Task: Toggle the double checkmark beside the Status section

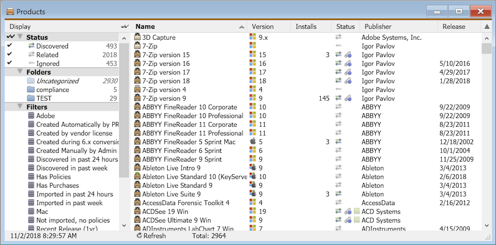Action: [10, 37]
